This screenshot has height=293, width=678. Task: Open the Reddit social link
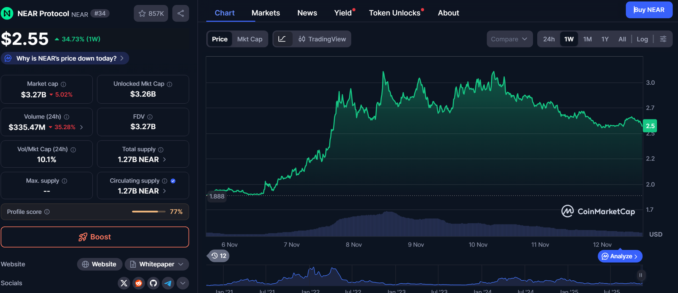click(139, 283)
